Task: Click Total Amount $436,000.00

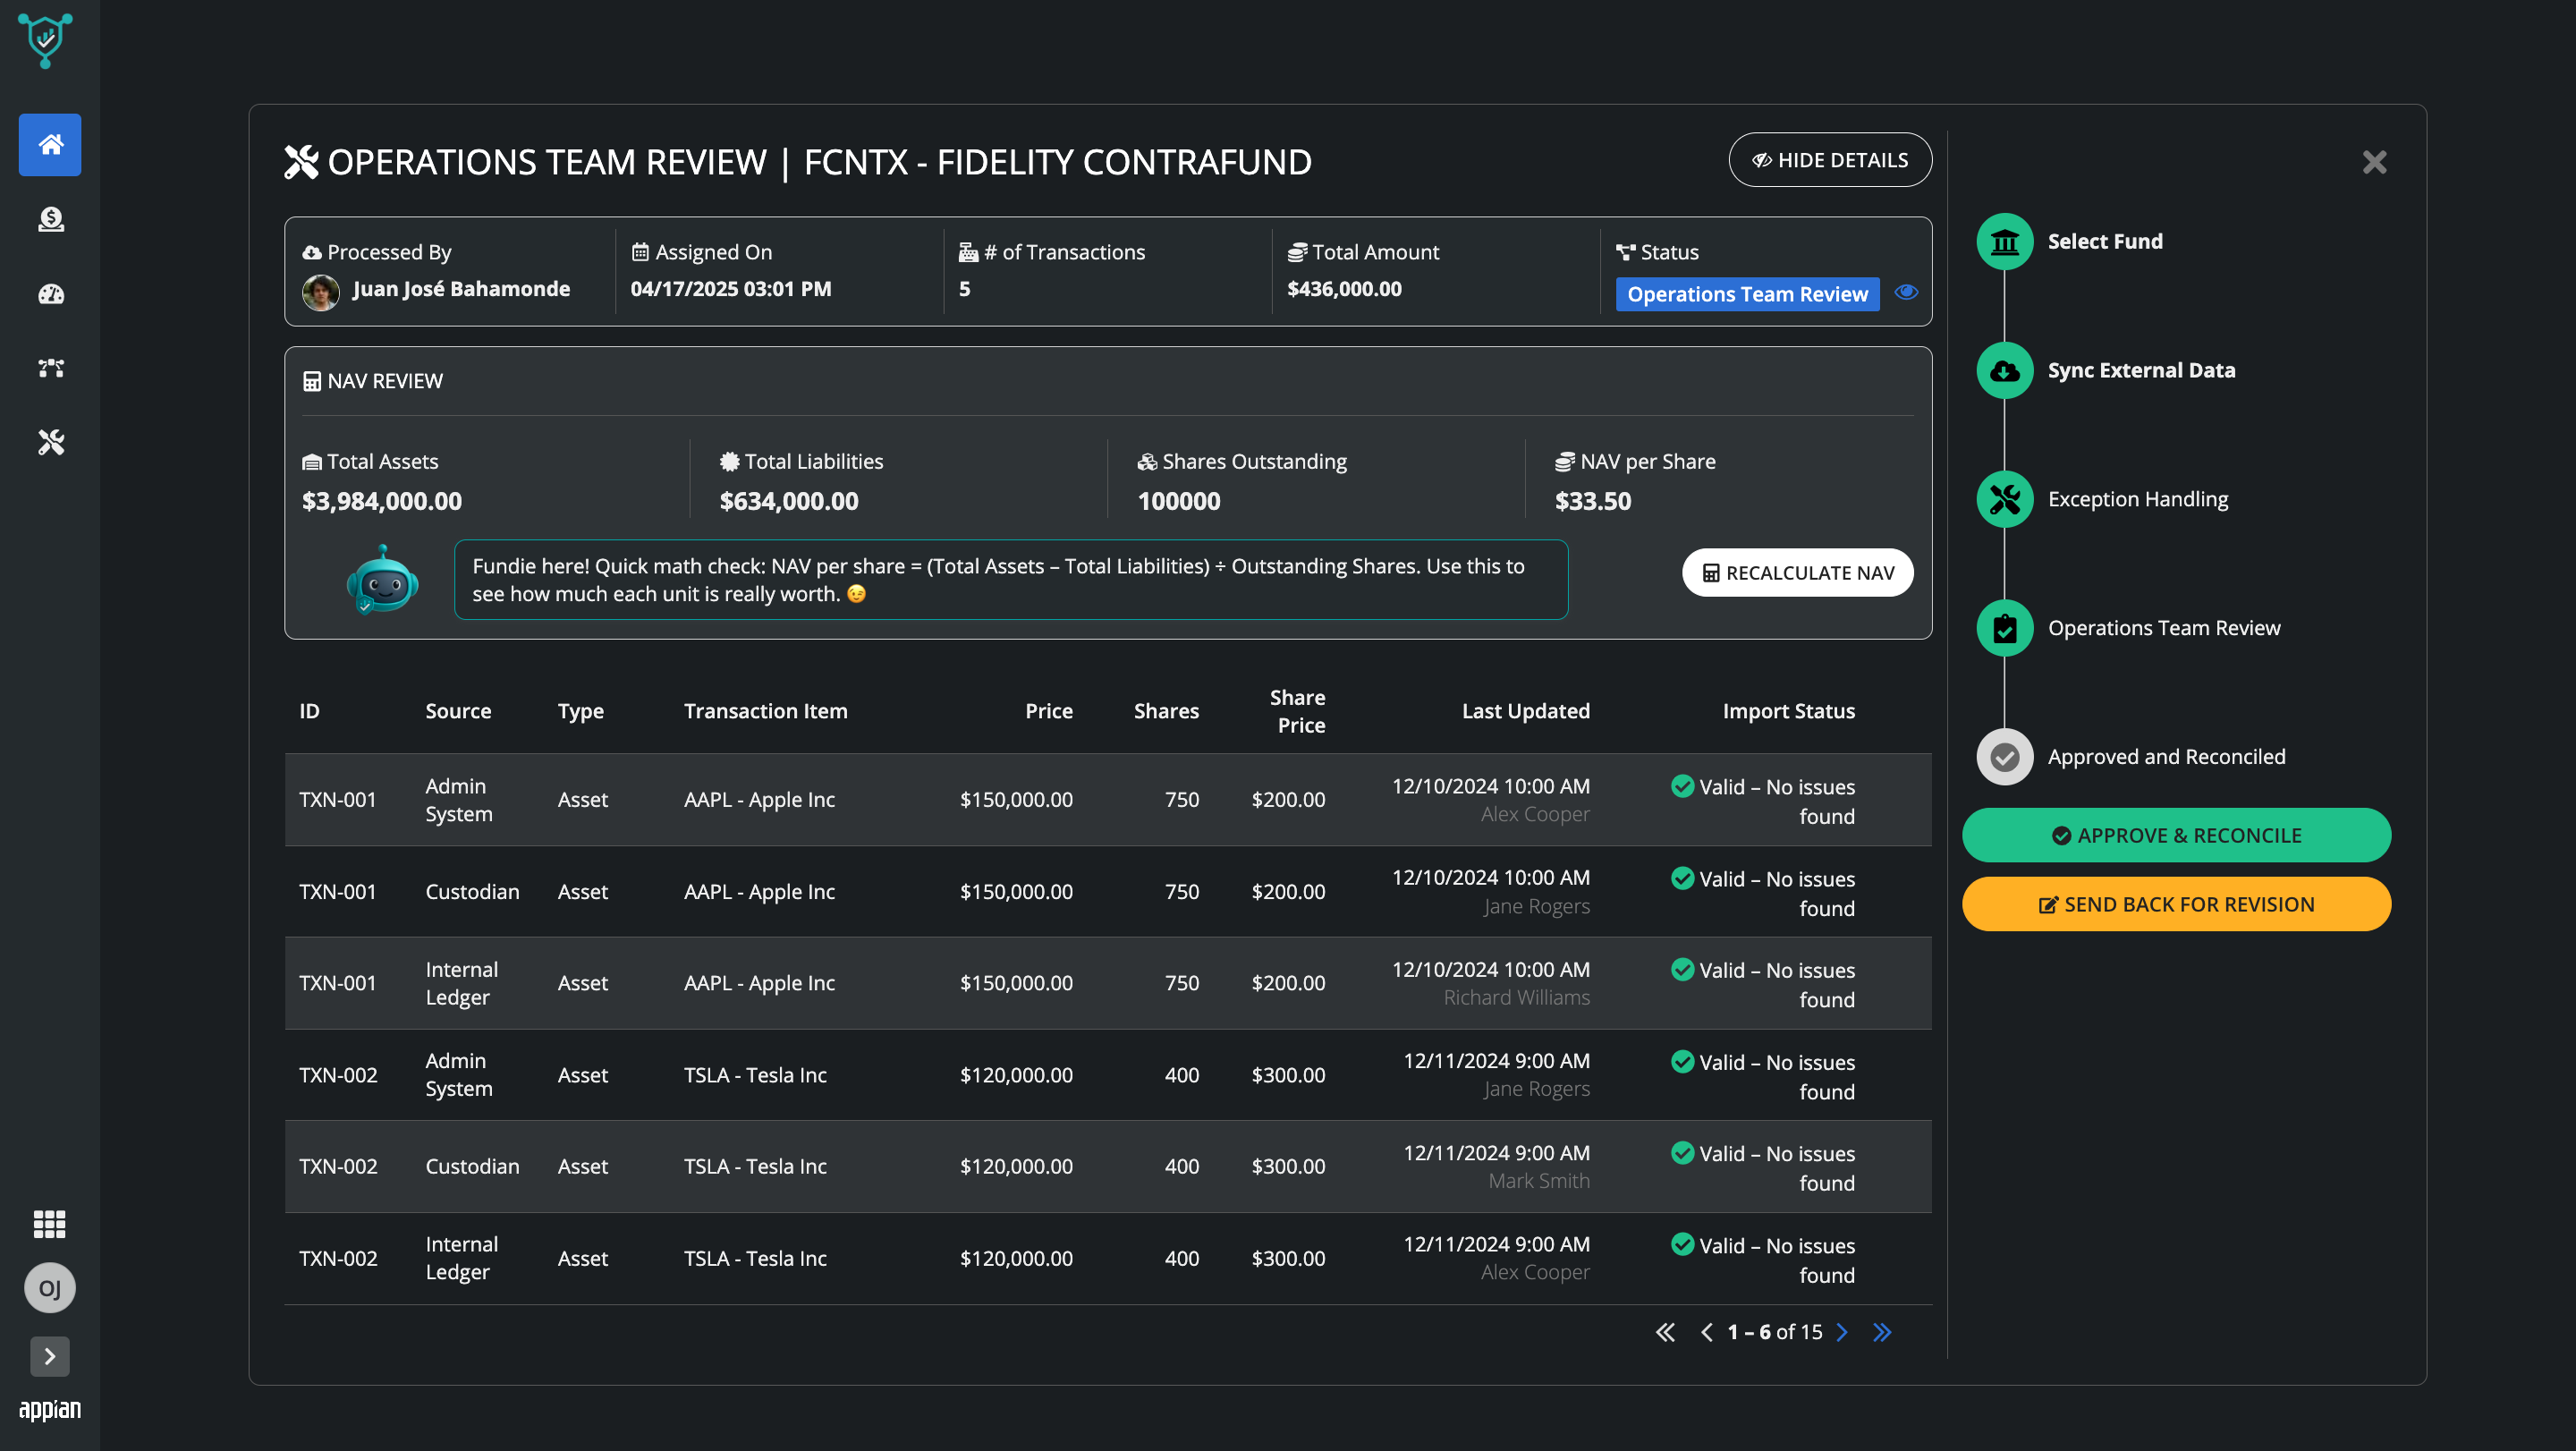Action: [1344, 289]
